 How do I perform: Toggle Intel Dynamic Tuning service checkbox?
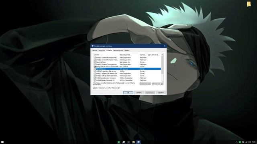pyautogui.click(x=95, y=64)
